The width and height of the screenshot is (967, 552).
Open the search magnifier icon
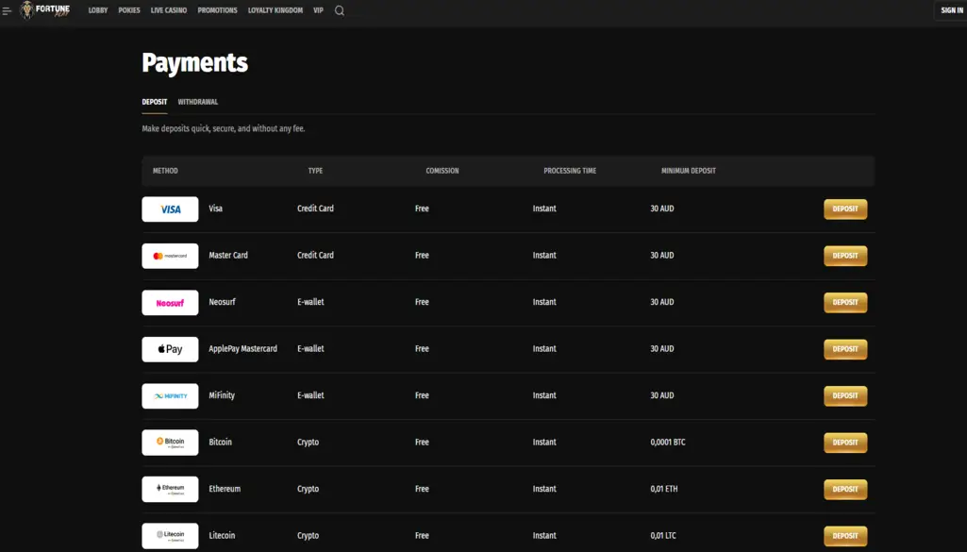tap(339, 10)
